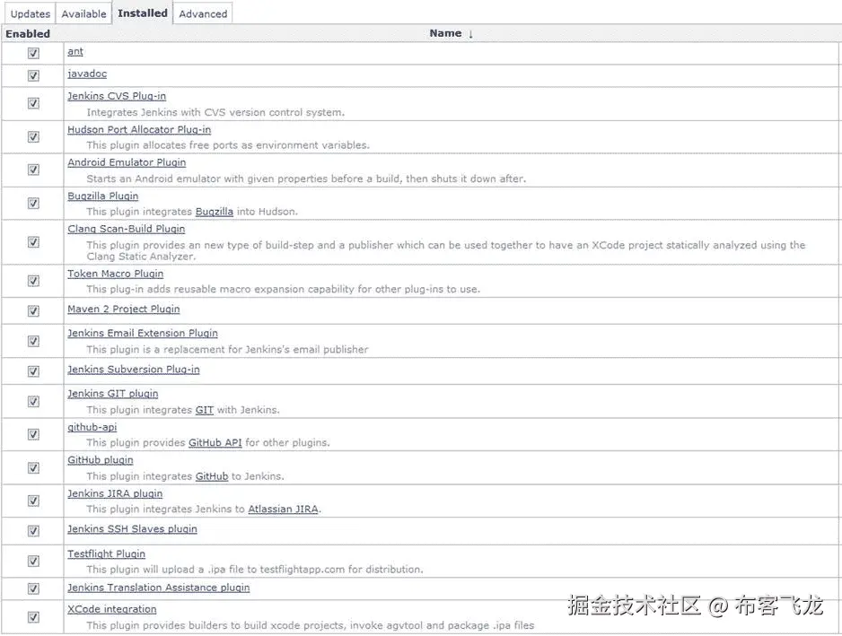Click the Jenkins JIRA plugin link
Screen dimensions: 842x636
115,493
